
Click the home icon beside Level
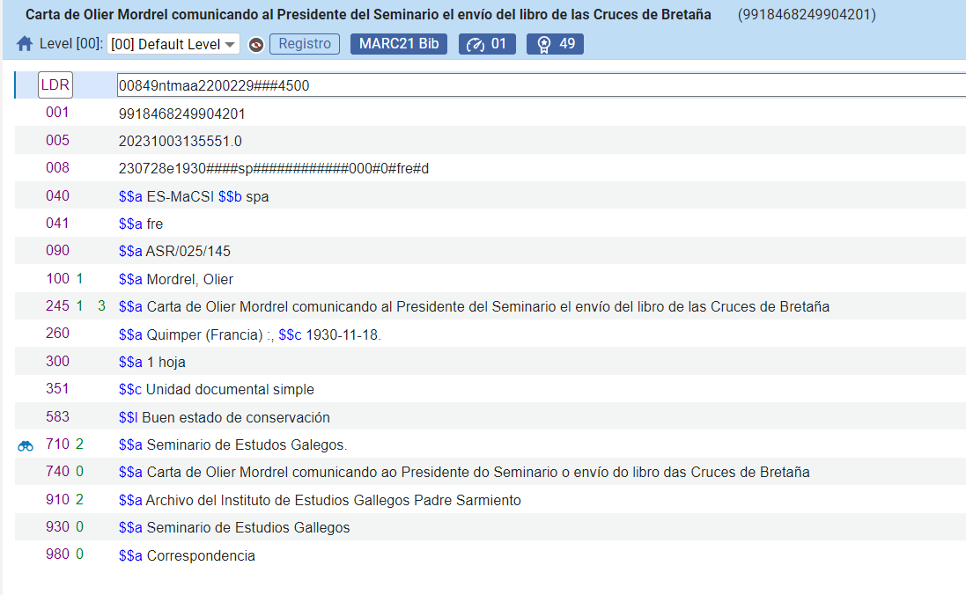pyautogui.click(x=25, y=44)
